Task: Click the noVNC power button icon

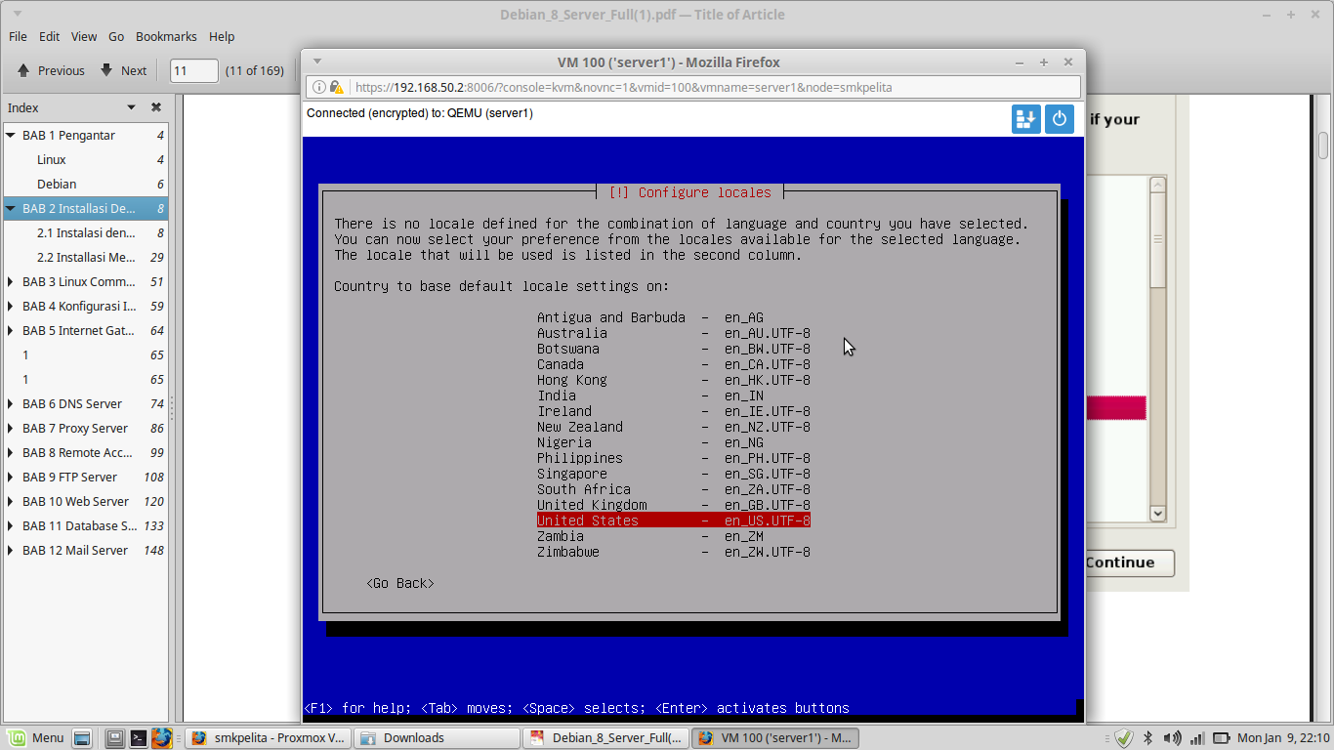Action: (x=1060, y=119)
